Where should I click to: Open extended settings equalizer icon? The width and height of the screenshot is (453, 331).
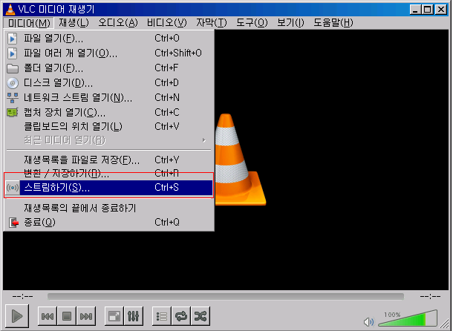click(133, 316)
